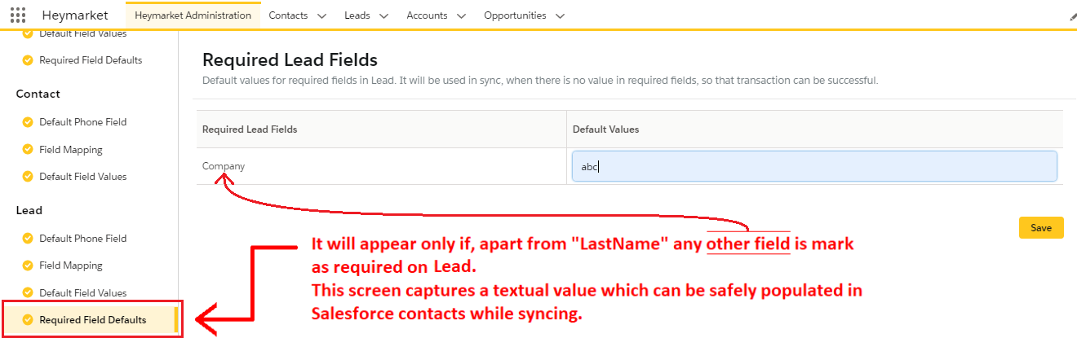Open Field Mapping under Lead

point(71,266)
